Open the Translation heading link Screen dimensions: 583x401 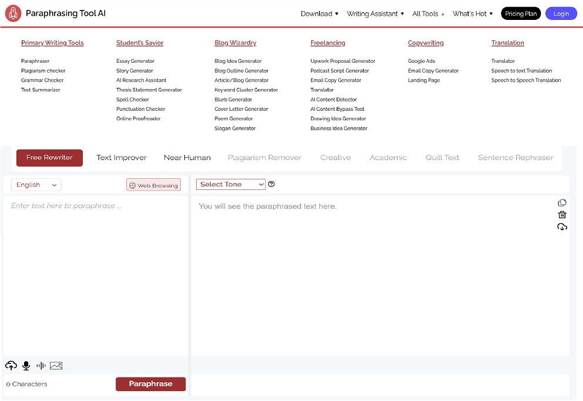(x=507, y=43)
